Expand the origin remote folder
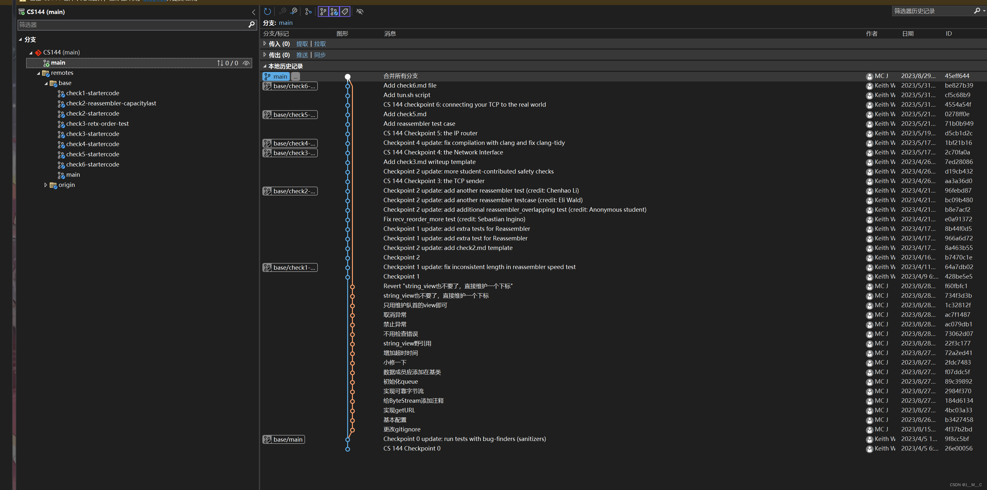987x490 pixels. coord(46,185)
